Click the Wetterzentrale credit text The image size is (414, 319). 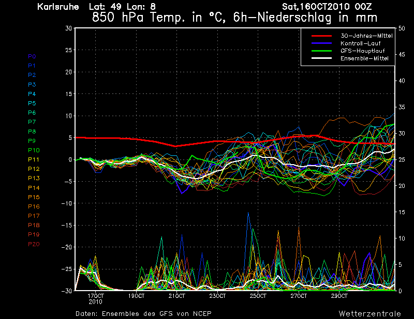(370, 314)
